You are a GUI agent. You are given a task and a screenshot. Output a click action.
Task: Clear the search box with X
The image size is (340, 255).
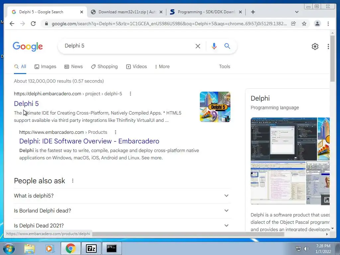click(198, 46)
